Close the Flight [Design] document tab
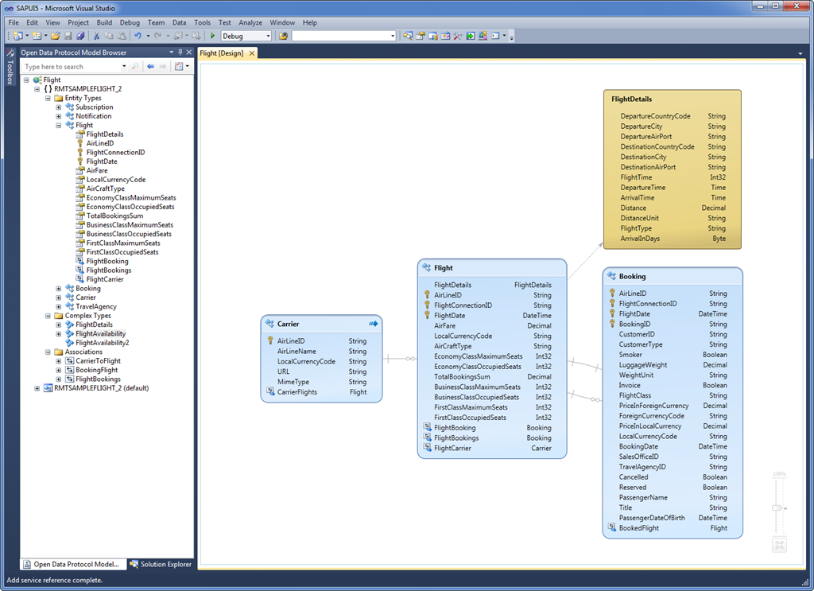This screenshot has width=814, height=591. (x=252, y=53)
